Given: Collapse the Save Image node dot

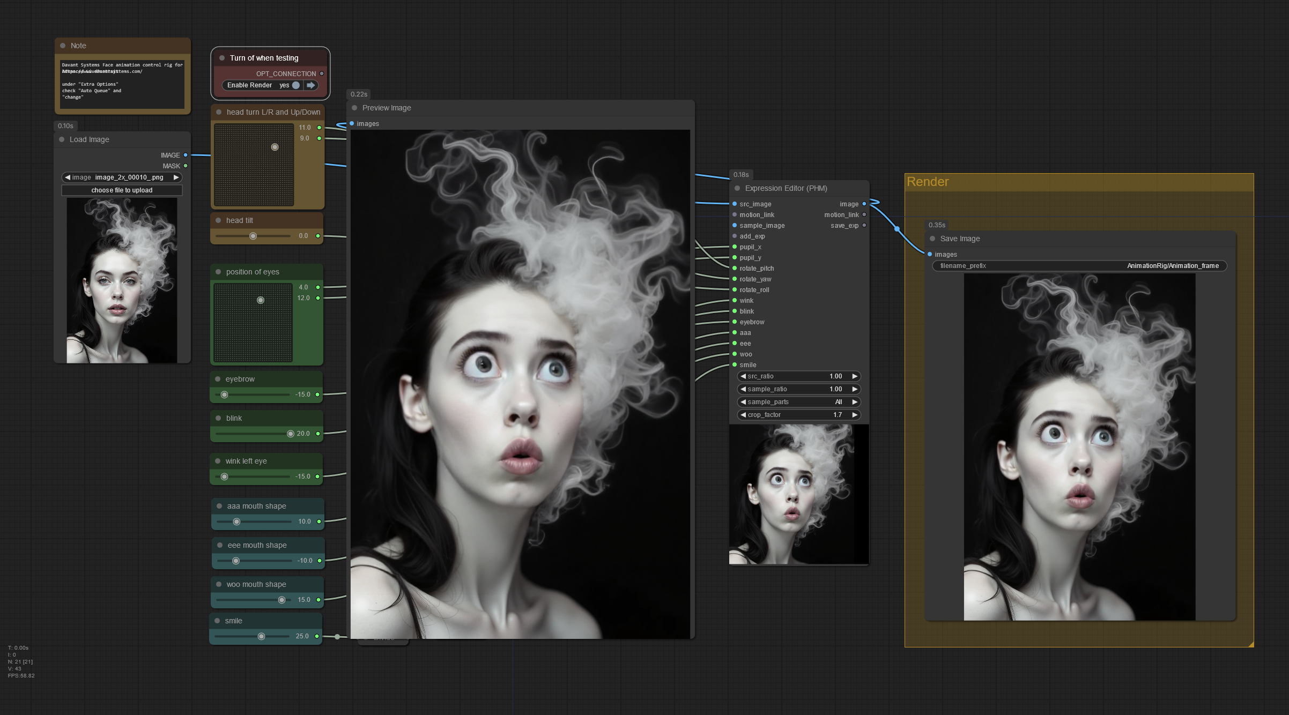Looking at the screenshot, I should pyautogui.click(x=932, y=239).
